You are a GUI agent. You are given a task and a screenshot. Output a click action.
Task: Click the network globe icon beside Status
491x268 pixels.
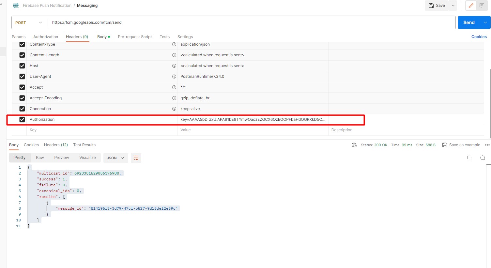pos(354,145)
